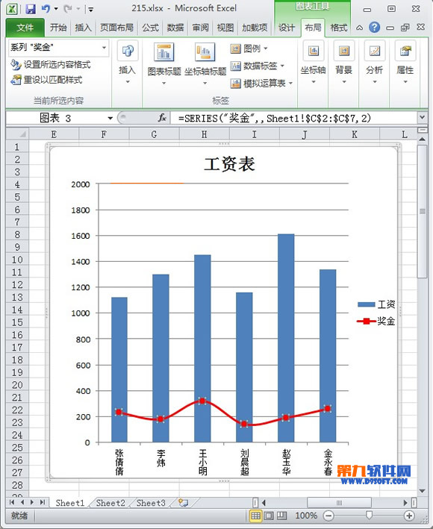Viewport: 433px width, 529px height.
Task: Click the 加载项 (Add-ins) tab
Action: [255, 28]
